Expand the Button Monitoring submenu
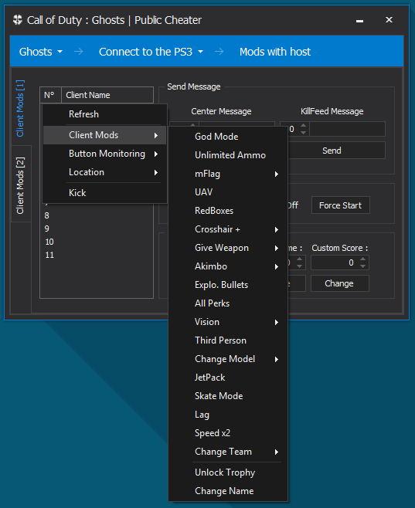 tap(105, 154)
